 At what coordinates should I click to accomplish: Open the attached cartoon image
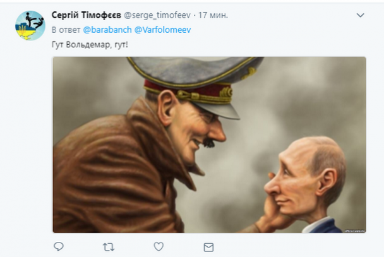coord(210,145)
